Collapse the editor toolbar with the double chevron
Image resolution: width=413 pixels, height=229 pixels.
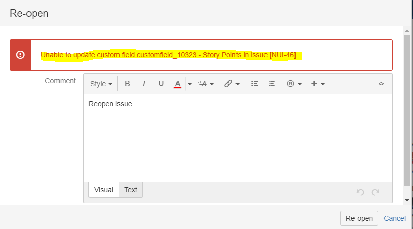click(x=381, y=84)
